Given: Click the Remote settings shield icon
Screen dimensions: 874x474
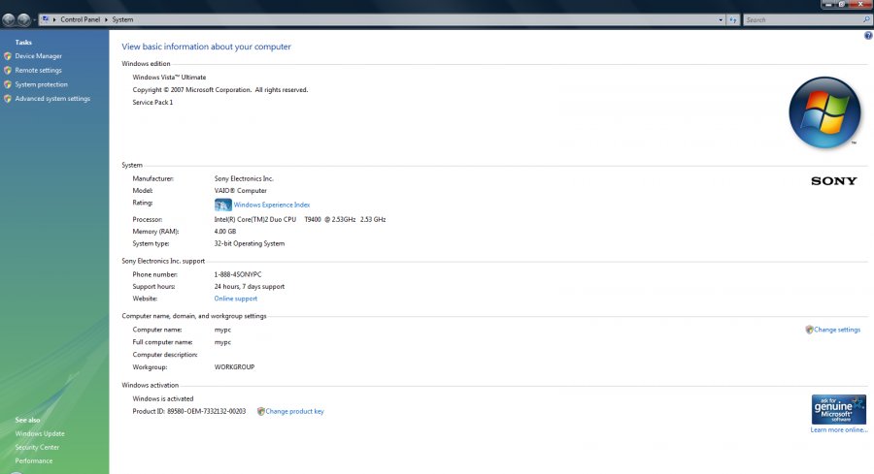Looking at the screenshot, I should tap(7, 70).
